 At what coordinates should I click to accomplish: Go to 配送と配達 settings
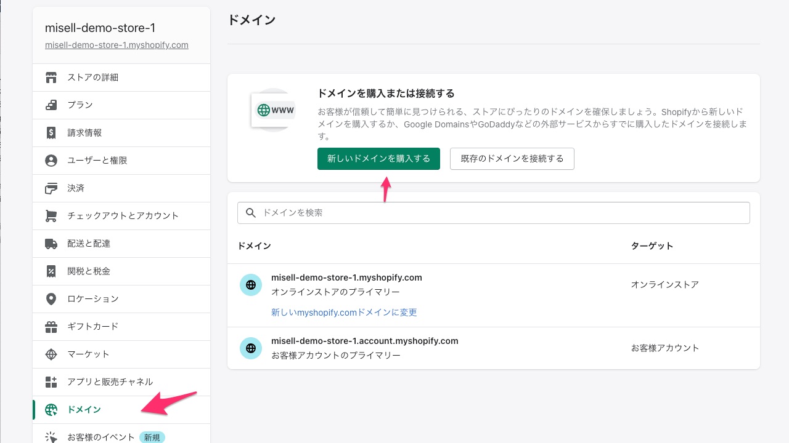pyautogui.click(x=121, y=244)
